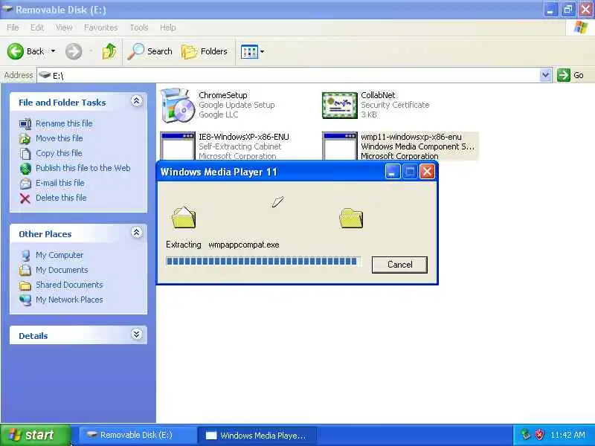
Task: Click the My Computer icon in sidebar
Action: pos(25,255)
